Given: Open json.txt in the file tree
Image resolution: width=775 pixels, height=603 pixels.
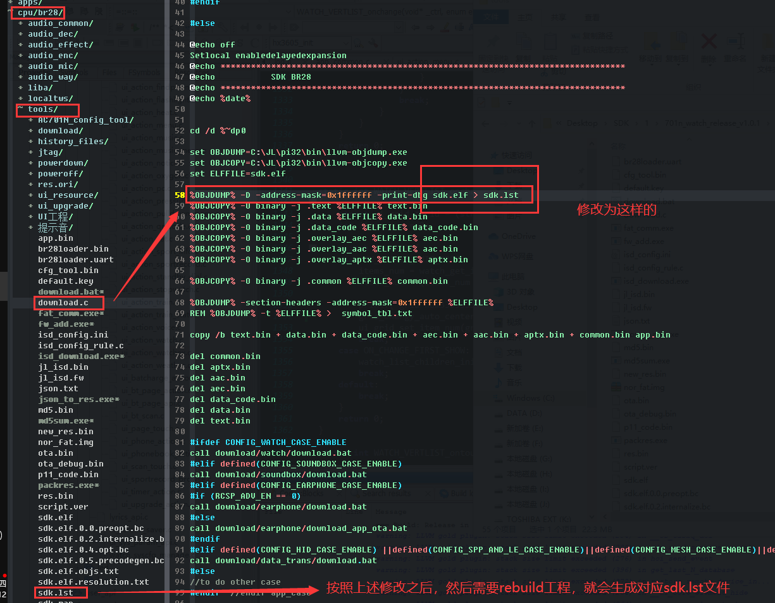Looking at the screenshot, I should click(x=58, y=389).
